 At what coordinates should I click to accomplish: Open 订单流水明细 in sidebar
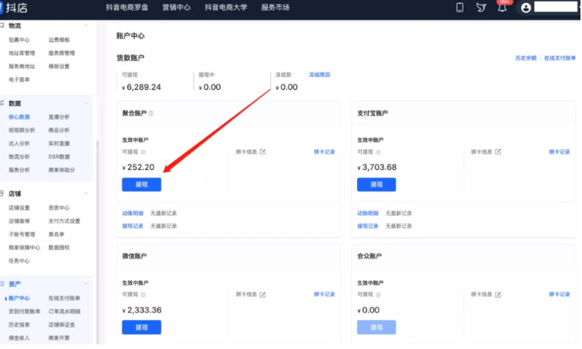64,311
